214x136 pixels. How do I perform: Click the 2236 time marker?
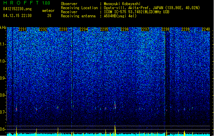pyautogui.click(x=125, y=29)
